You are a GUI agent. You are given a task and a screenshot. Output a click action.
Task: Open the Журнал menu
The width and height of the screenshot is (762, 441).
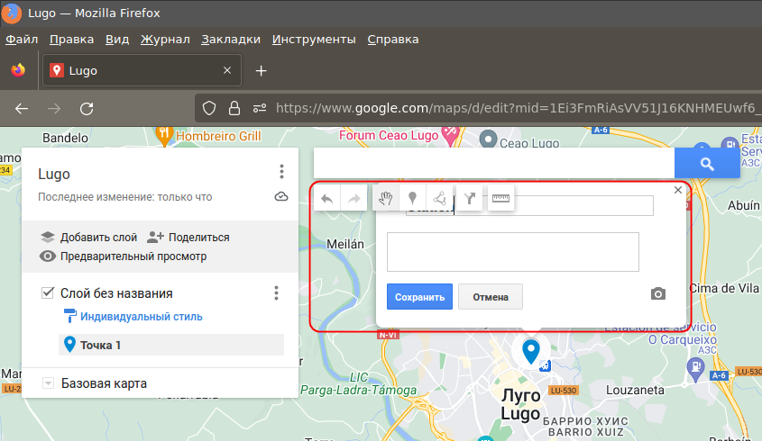pos(165,40)
